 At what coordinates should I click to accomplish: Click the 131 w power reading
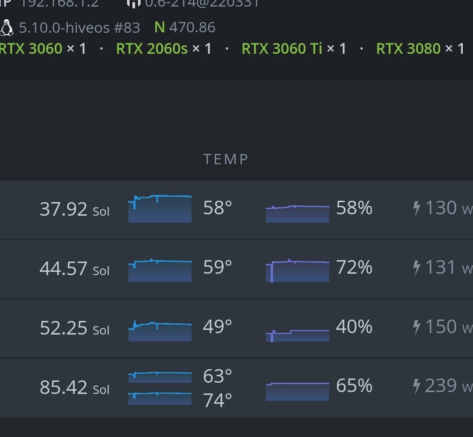click(x=449, y=267)
